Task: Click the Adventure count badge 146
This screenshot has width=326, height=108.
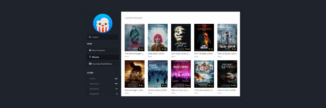Action: click(x=116, y=84)
